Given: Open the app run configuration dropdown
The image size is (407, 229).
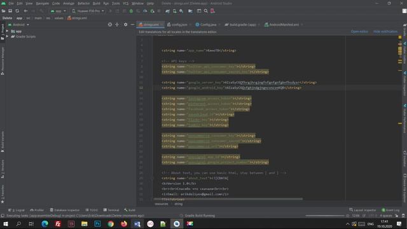Looking at the screenshot, I should [59, 11].
